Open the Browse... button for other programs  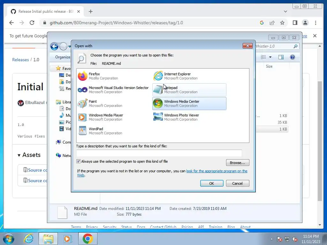tap(238, 163)
